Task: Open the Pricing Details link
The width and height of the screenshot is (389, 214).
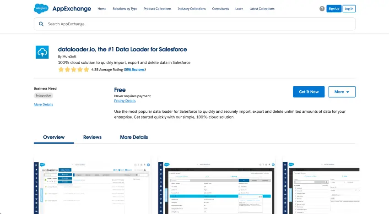Action: pyautogui.click(x=125, y=101)
